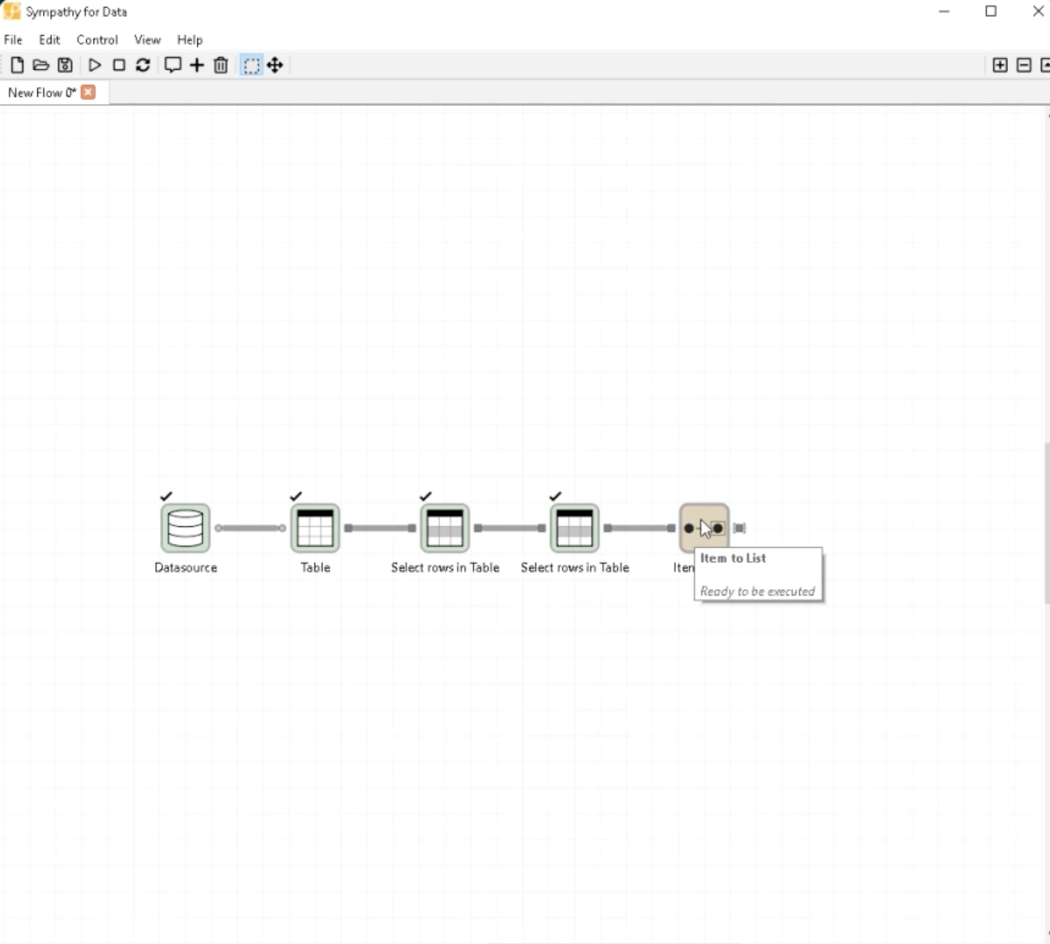Select the Table node
Image resolution: width=1050 pixels, height=944 pixels.
(x=315, y=528)
